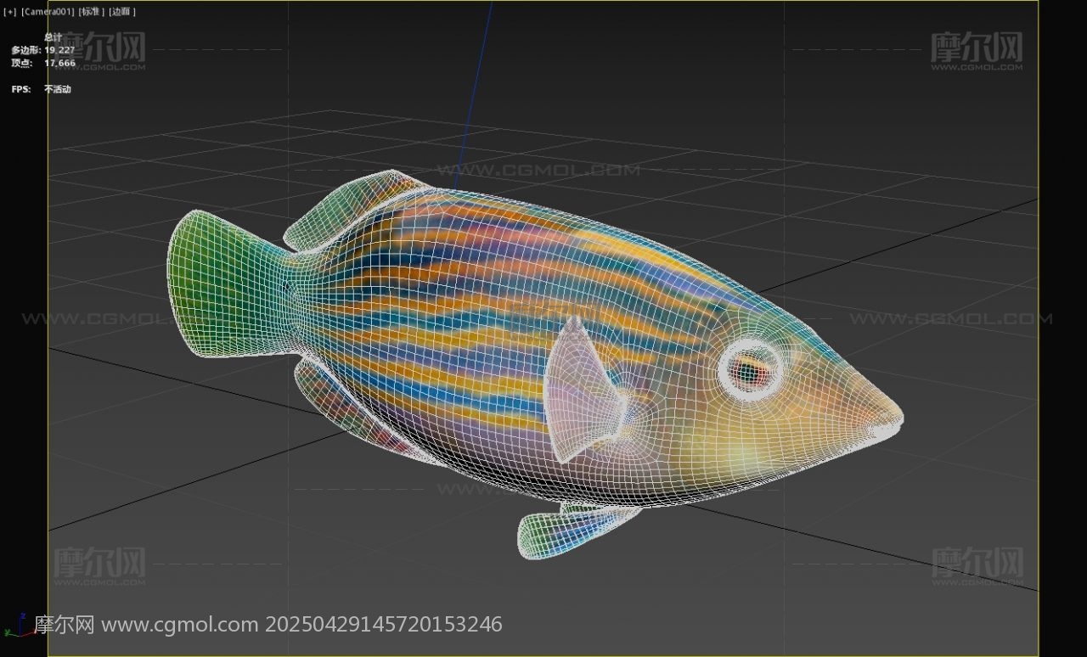The image size is (1087, 657).
Task: Open the [Camera001] viewport label menu
Action: (48, 12)
